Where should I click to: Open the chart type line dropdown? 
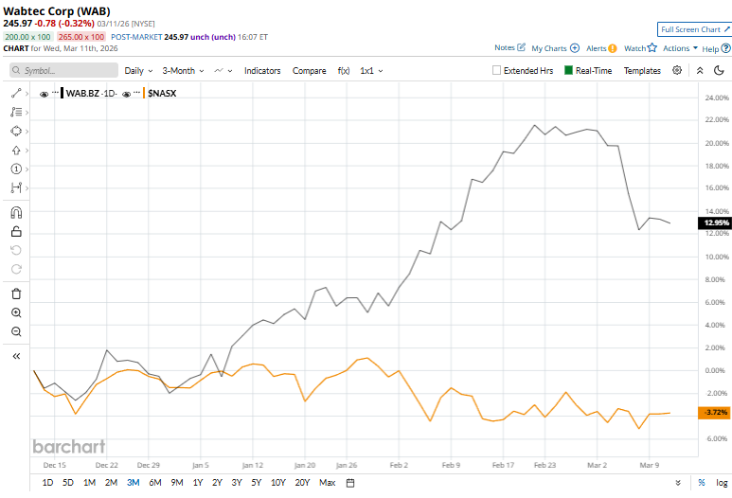pyautogui.click(x=223, y=70)
